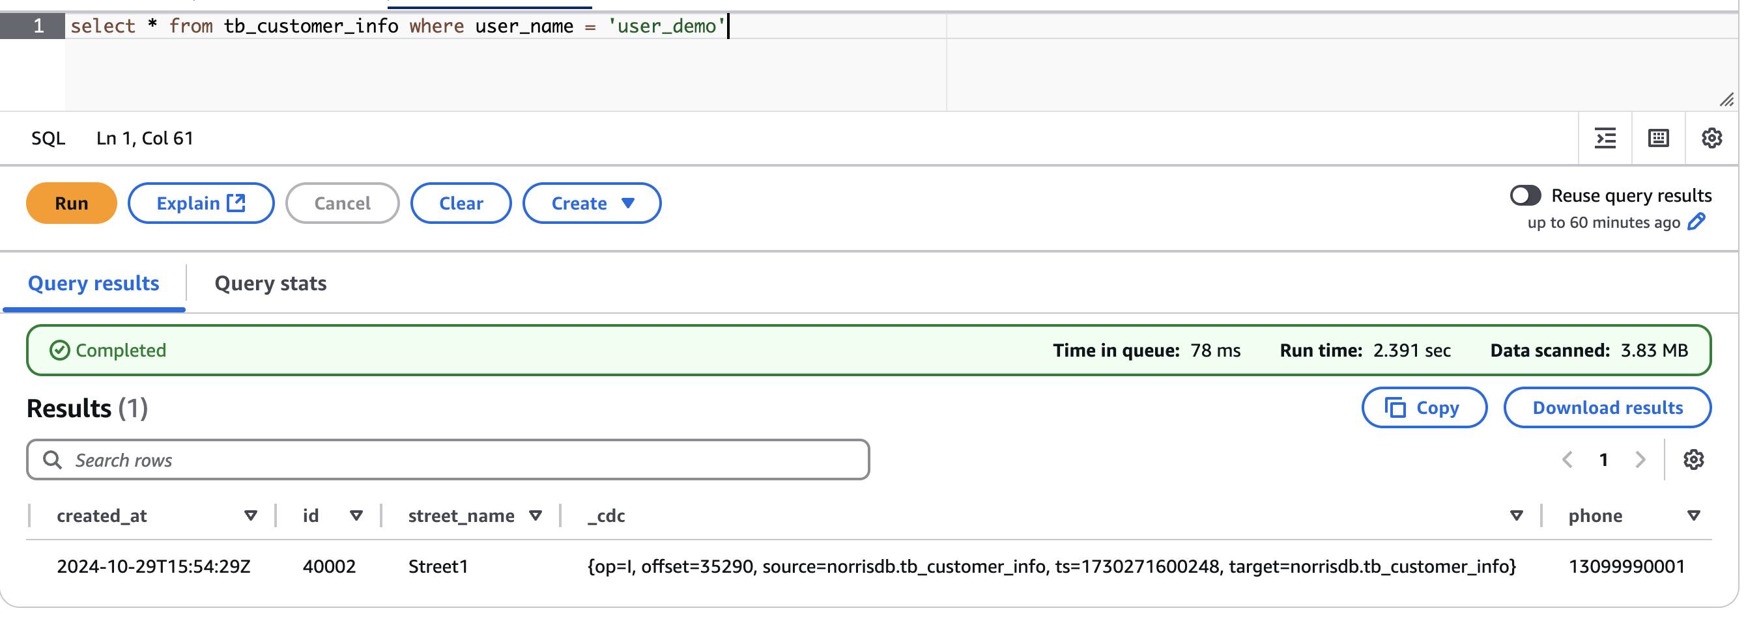Open results table preferences gear
The image size is (1746, 617).
[x=1693, y=460]
